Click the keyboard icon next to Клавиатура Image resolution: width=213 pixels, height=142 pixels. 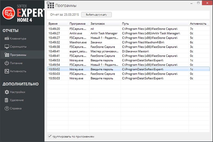(x=7, y=38)
